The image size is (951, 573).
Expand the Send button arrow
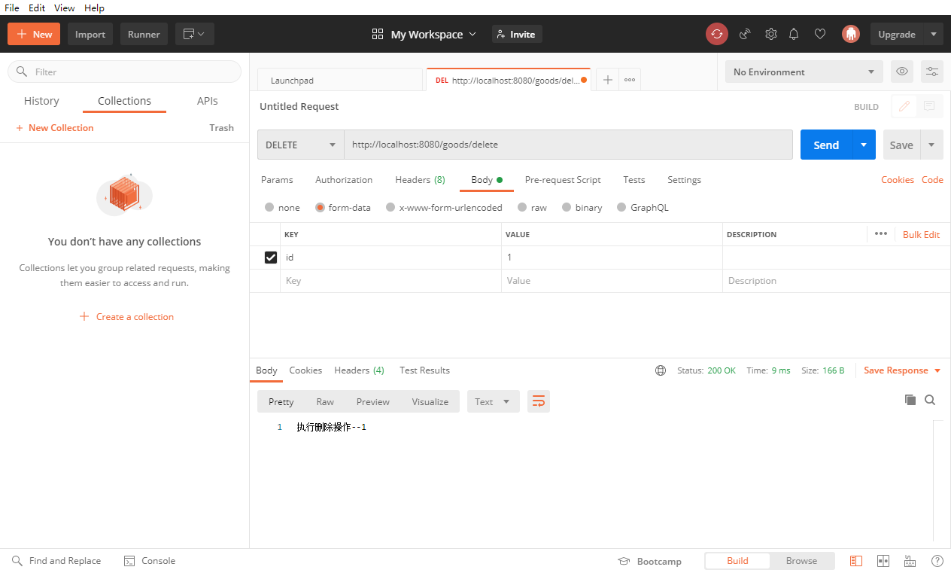point(864,145)
